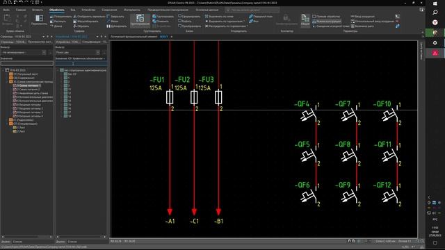
Task: Open the Соединения ribbon tab
Action: [x=109, y=10]
